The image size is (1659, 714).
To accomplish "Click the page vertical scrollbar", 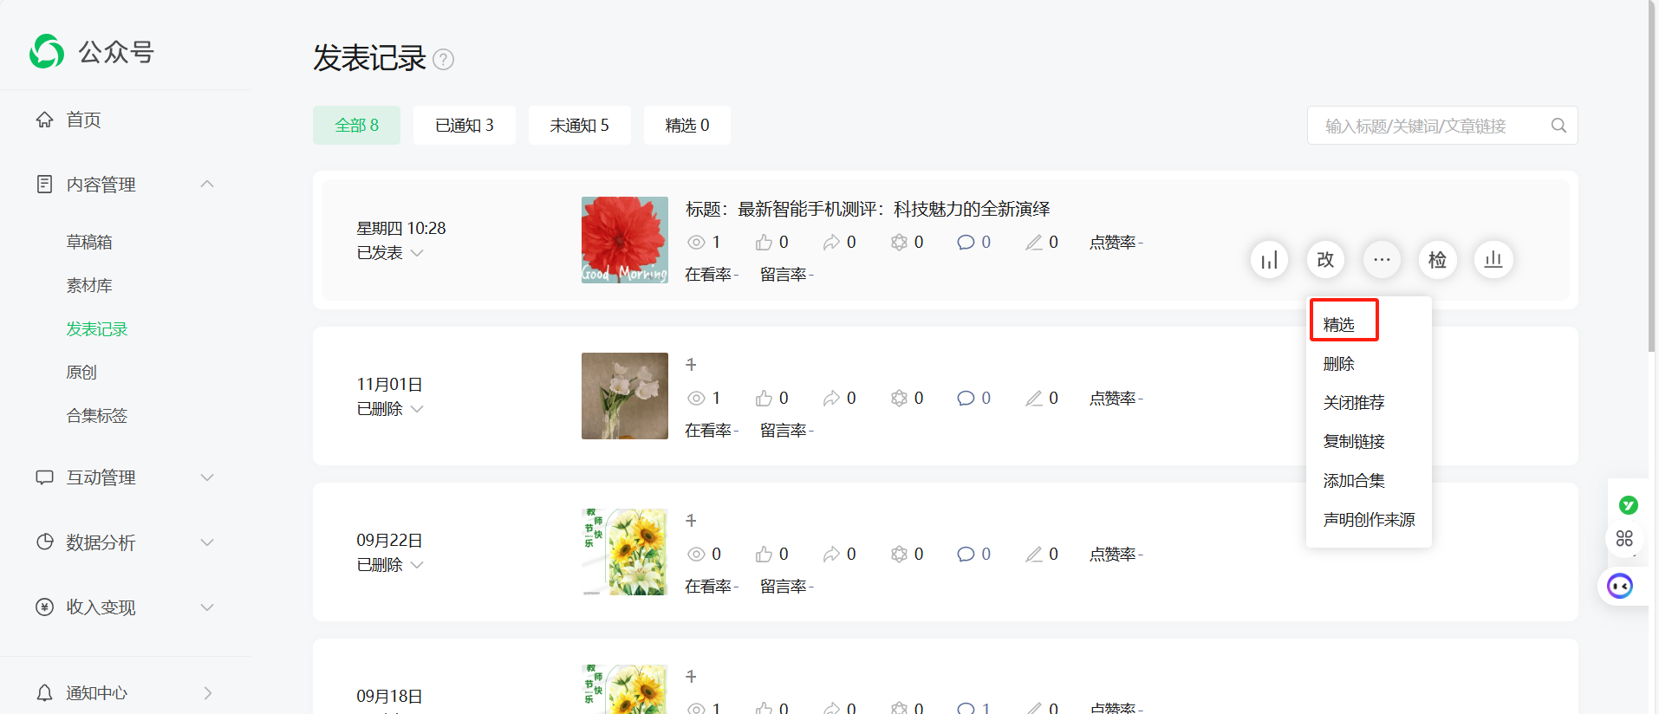I will (1652, 178).
